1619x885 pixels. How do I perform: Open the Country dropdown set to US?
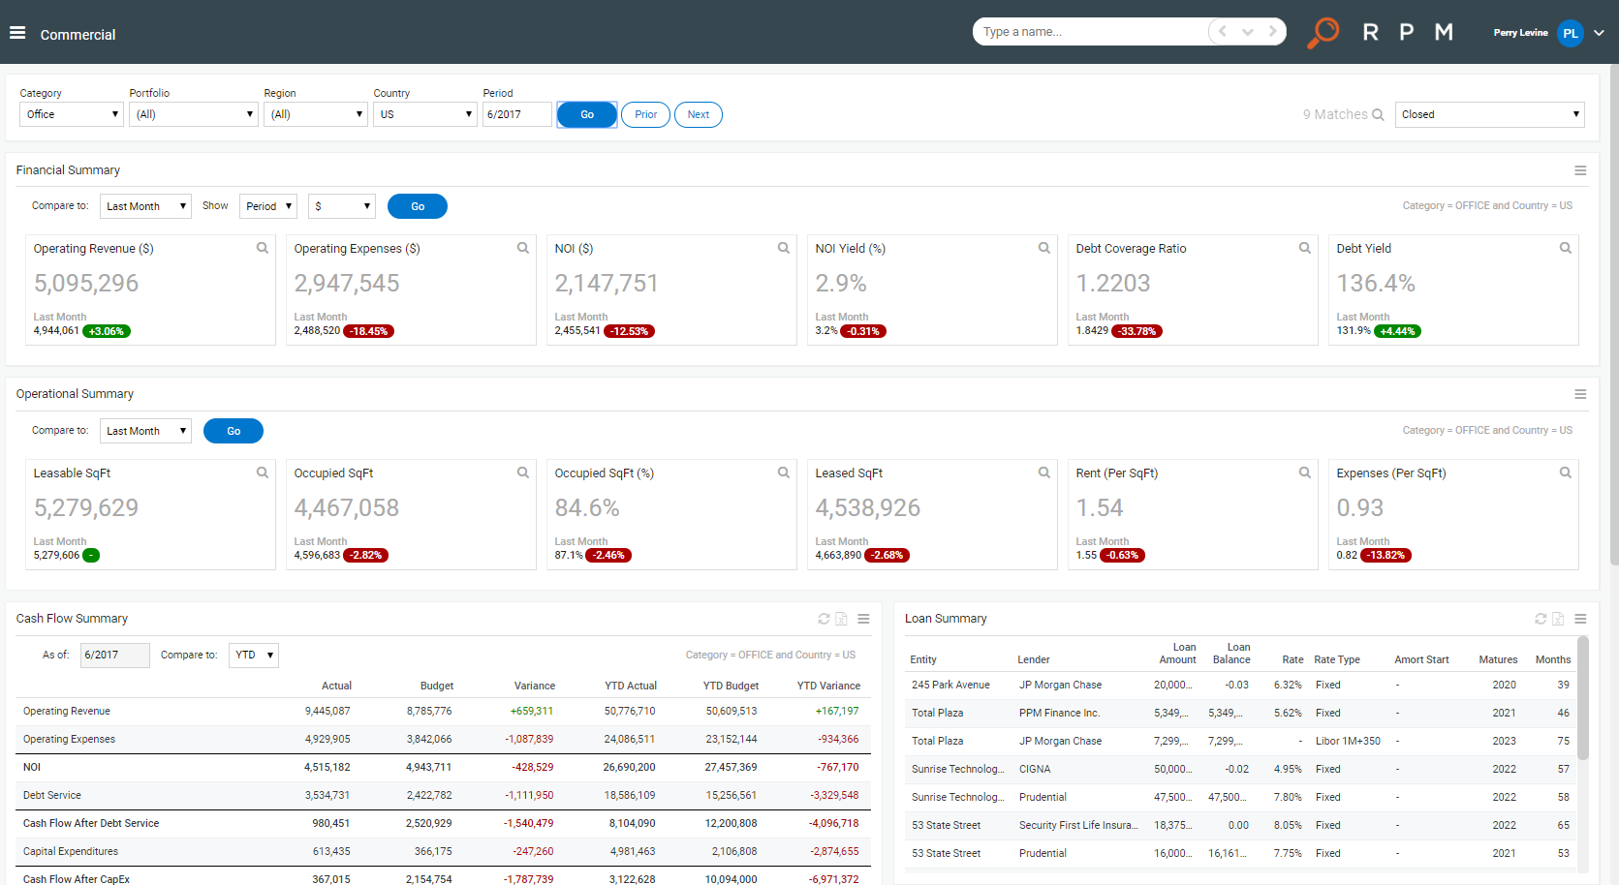point(424,114)
